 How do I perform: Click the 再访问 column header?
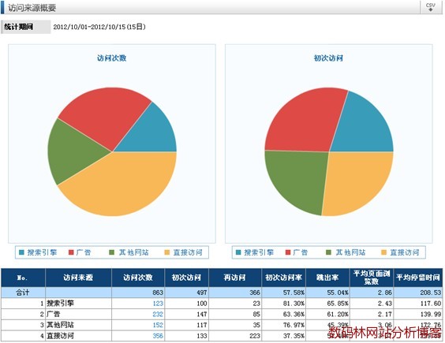coord(235,278)
